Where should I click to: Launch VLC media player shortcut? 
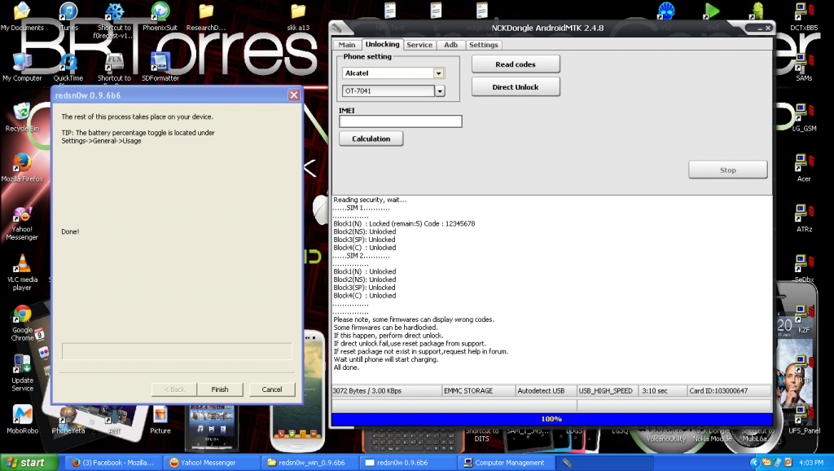22,265
